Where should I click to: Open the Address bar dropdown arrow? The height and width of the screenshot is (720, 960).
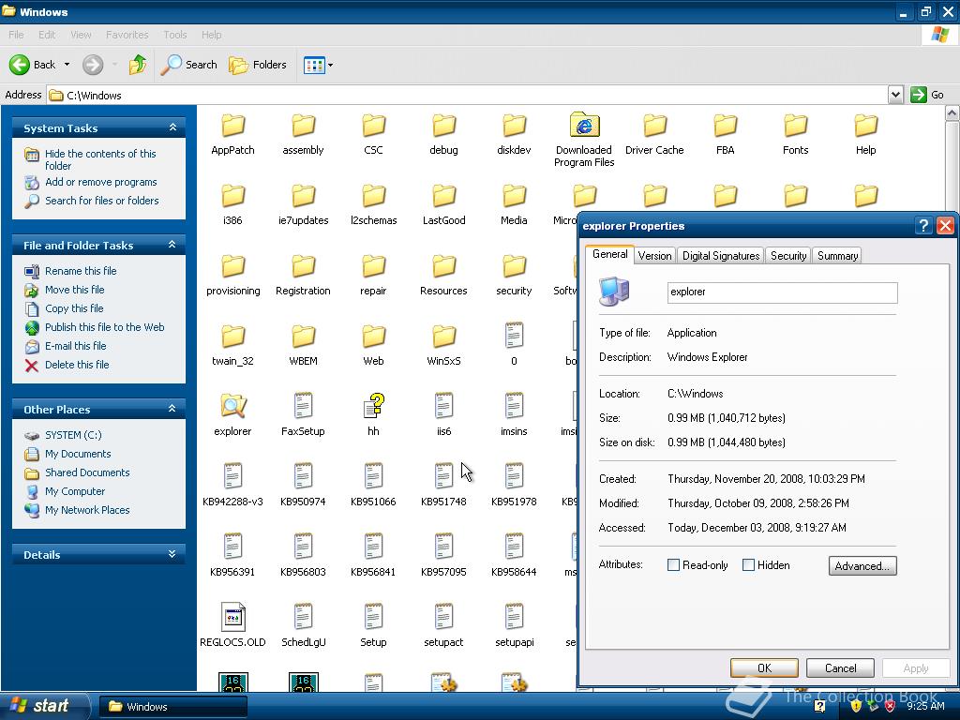click(x=895, y=95)
